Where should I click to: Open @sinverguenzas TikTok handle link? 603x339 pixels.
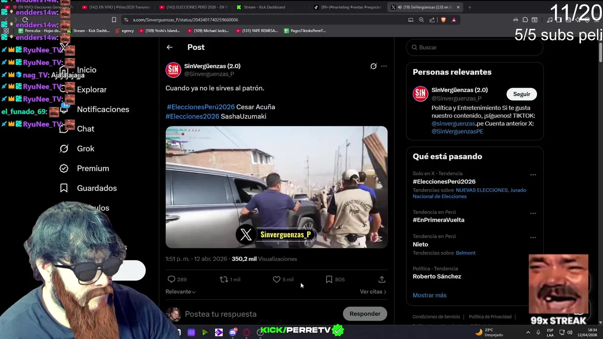click(453, 123)
